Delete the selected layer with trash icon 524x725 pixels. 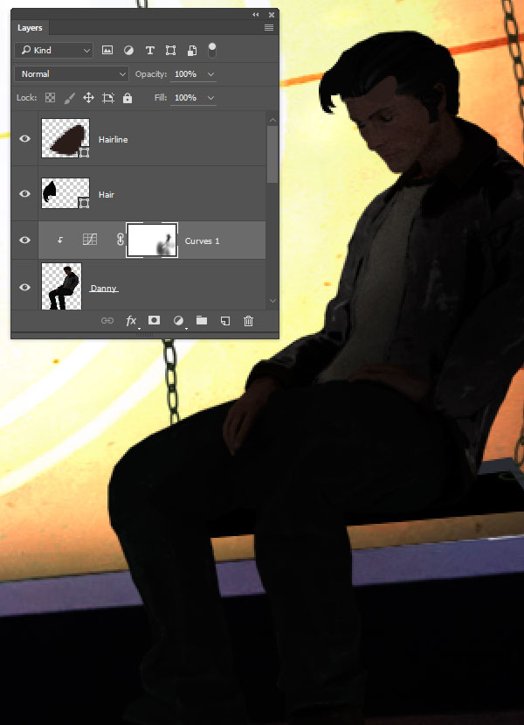[x=248, y=320]
